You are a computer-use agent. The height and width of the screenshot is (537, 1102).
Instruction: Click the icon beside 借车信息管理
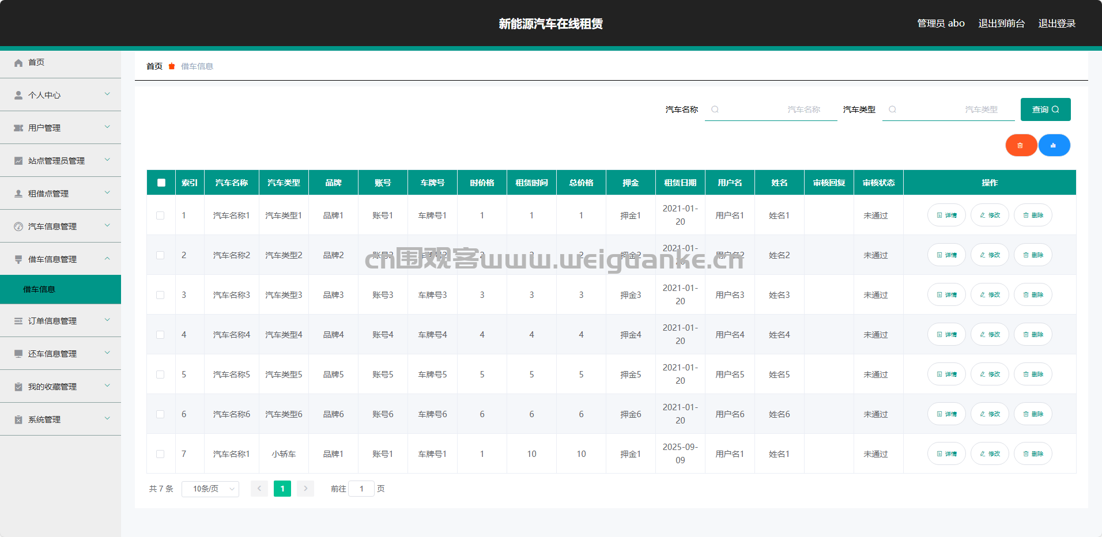click(x=18, y=259)
